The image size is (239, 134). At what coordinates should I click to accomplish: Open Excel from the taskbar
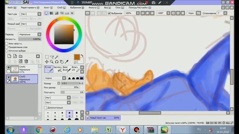pyautogui.click(x=109, y=130)
